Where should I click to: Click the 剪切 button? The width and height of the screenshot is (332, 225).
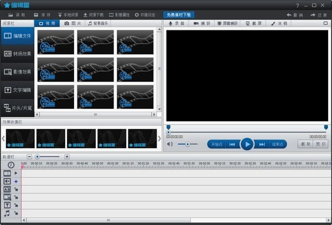pyautogui.click(x=321, y=144)
